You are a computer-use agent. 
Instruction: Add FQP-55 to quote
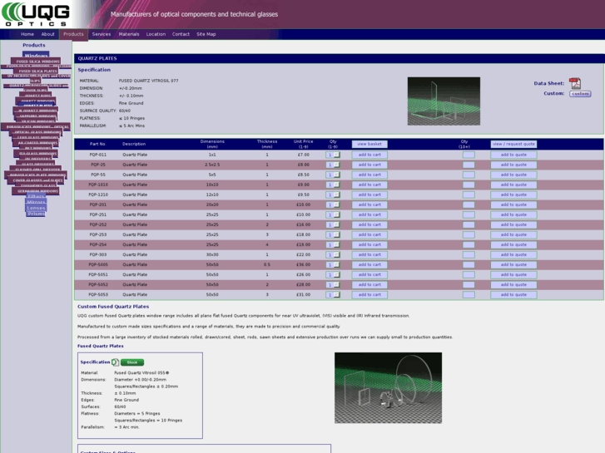pos(513,175)
